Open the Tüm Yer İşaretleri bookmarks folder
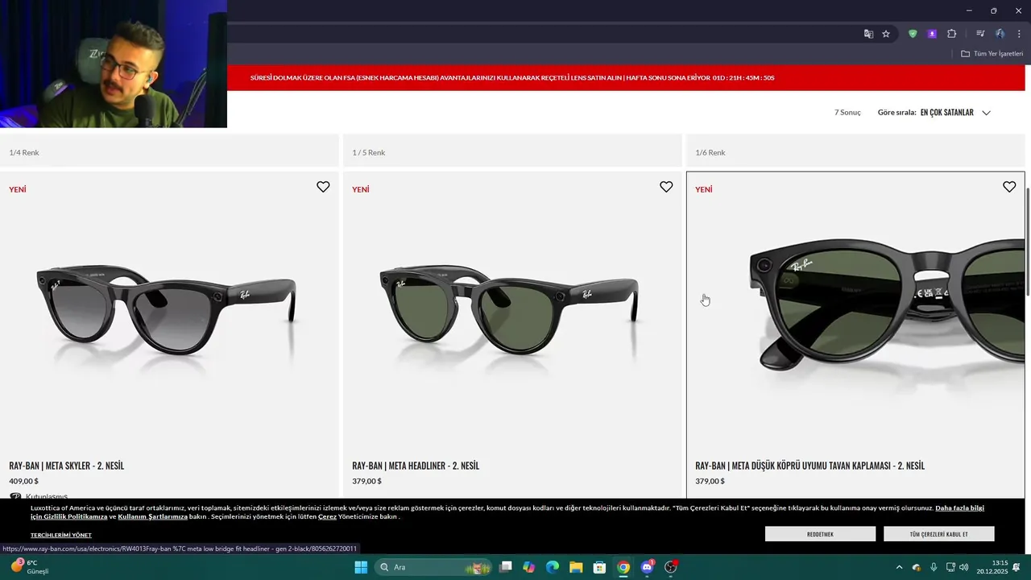1031x580 pixels. [992, 54]
